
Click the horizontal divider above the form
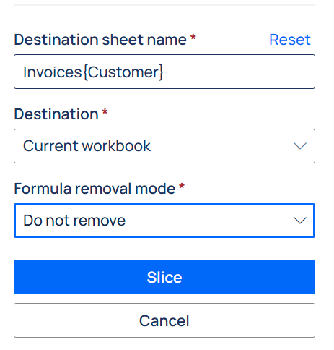click(x=164, y=5)
